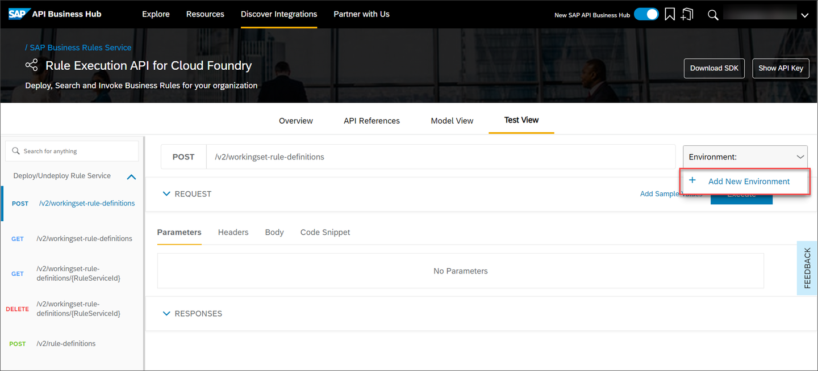The width and height of the screenshot is (818, 371).
Task: Select POST /v2/workingset-rule-definitions in sidebar
Action: tap(73, 203)
